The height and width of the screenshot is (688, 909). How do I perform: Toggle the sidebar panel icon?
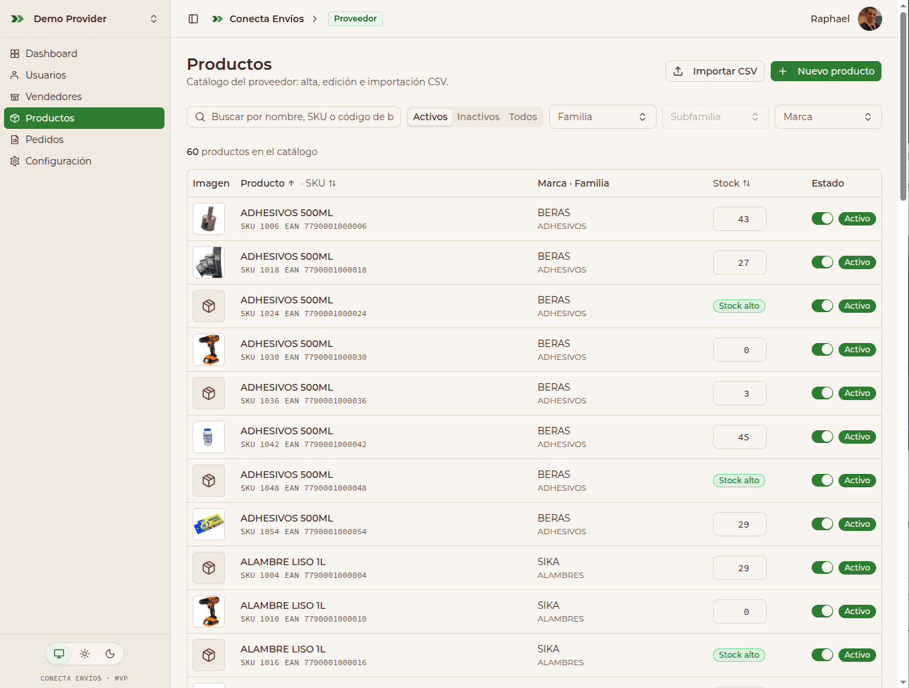coord(193,19)
